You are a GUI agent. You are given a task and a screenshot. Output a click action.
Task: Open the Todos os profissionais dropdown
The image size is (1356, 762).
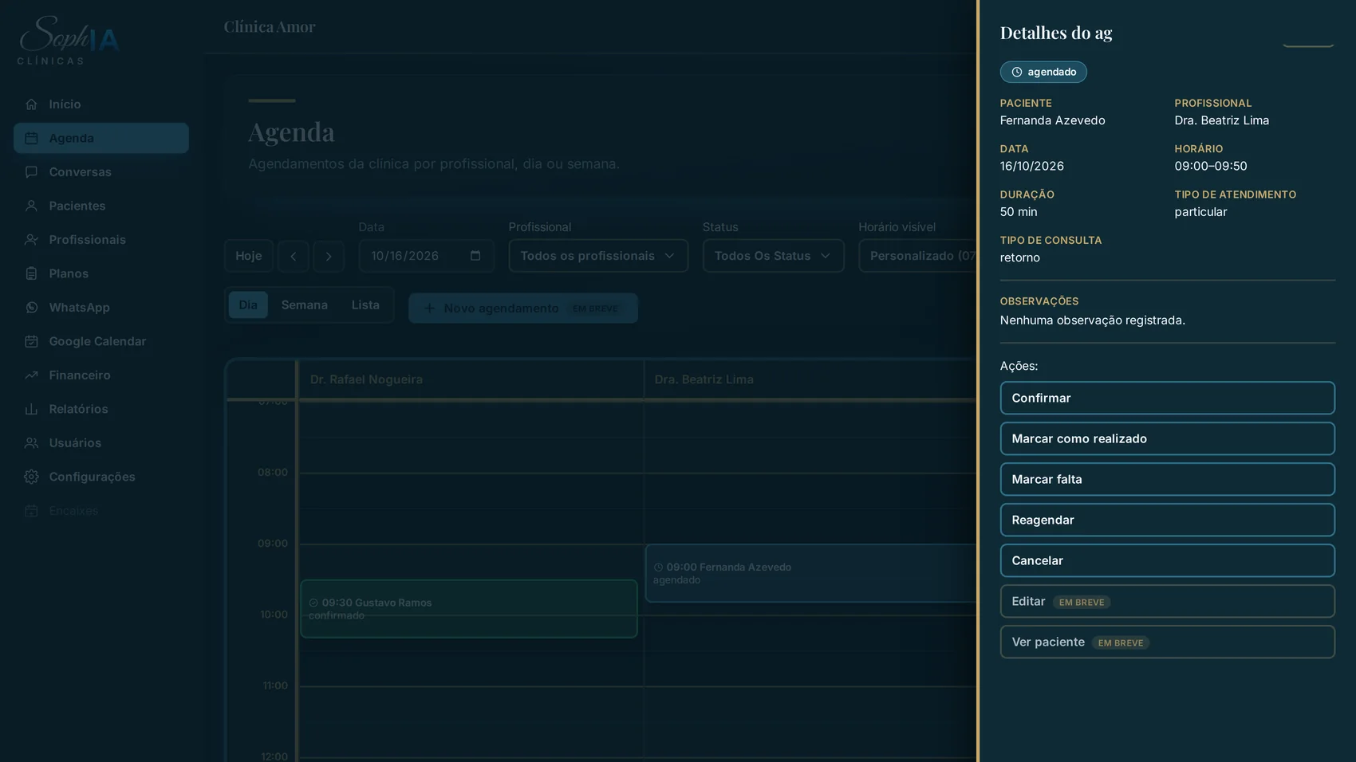[x=598, y=256]
